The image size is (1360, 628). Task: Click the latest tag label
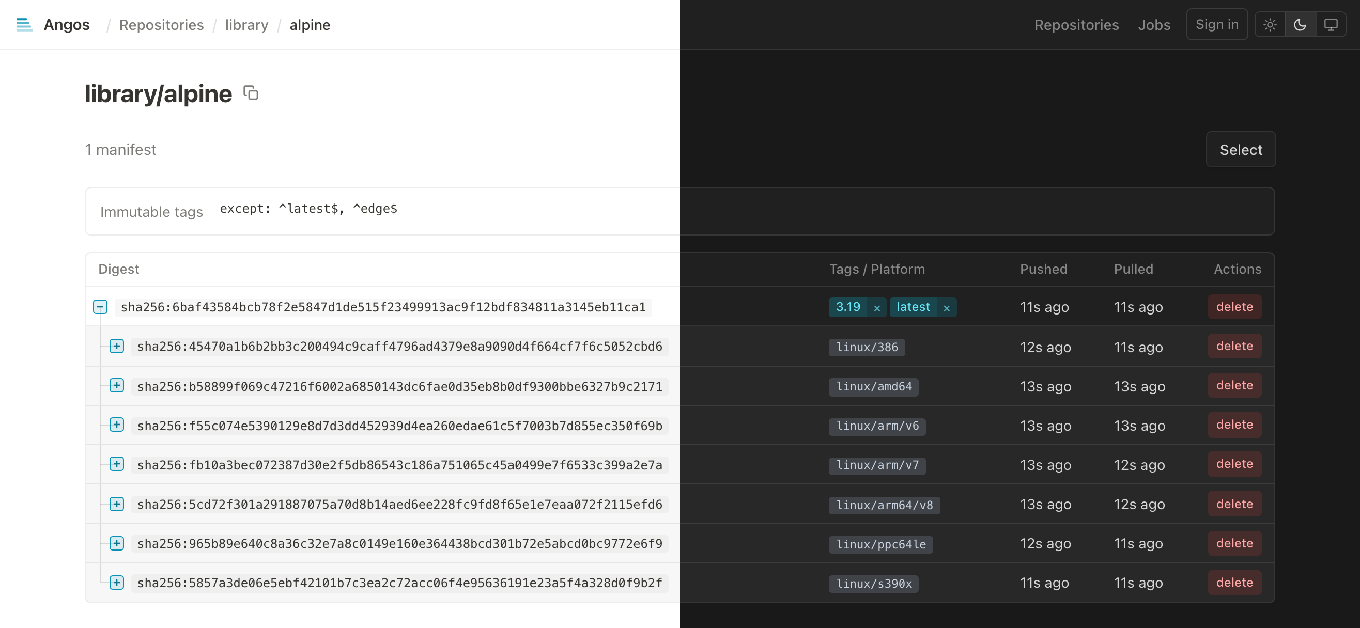(914, 307)
